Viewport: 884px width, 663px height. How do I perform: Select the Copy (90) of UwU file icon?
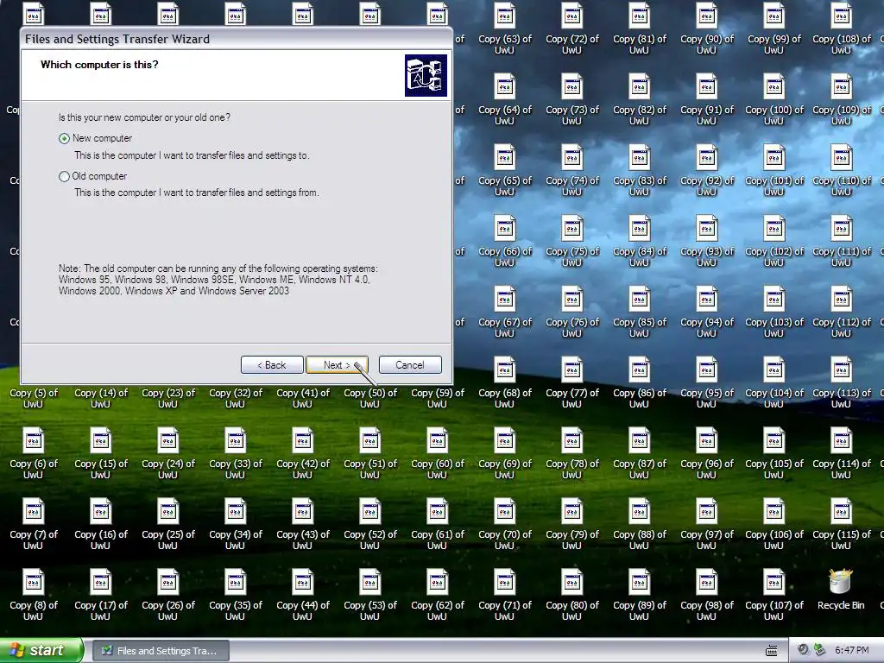point(706,16)
